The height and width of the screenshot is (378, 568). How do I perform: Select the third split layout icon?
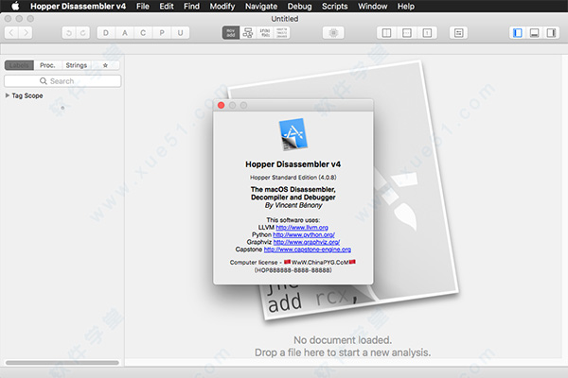click(x=427, y=33)
